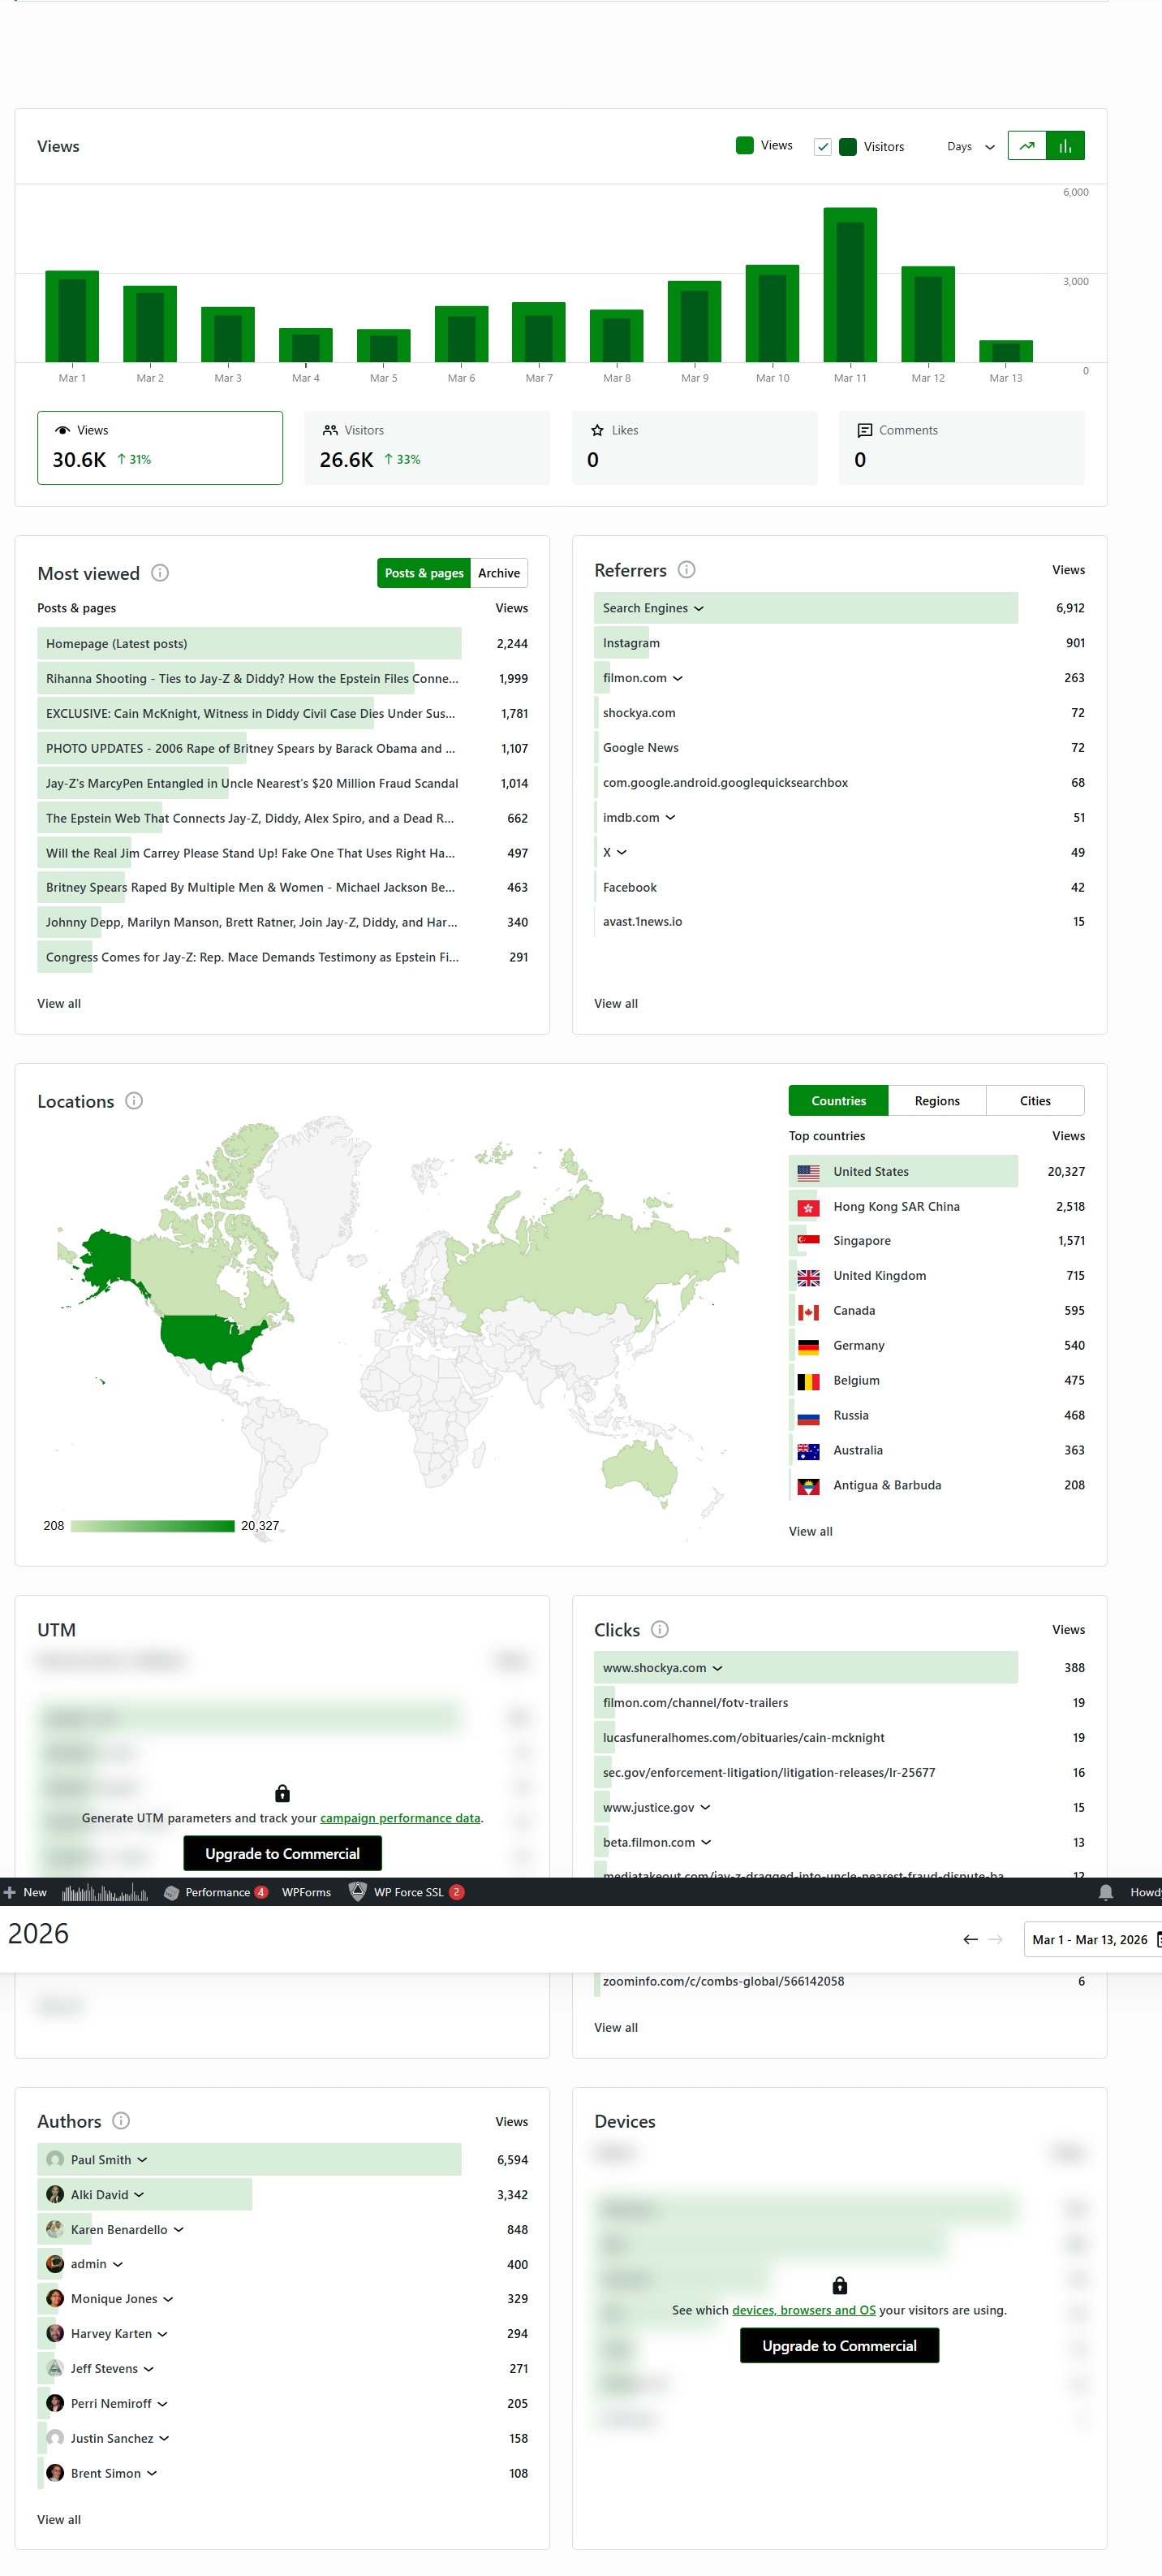The image size is (1162, 2576).
Task: Click info icon beside Authors heading
Action: (x=121, y=2121)
